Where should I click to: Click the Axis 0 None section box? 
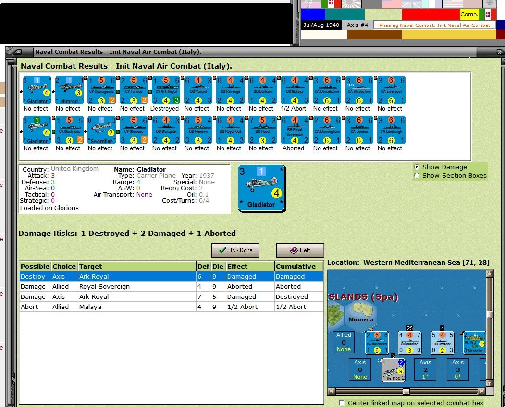[x=360, y=370]
